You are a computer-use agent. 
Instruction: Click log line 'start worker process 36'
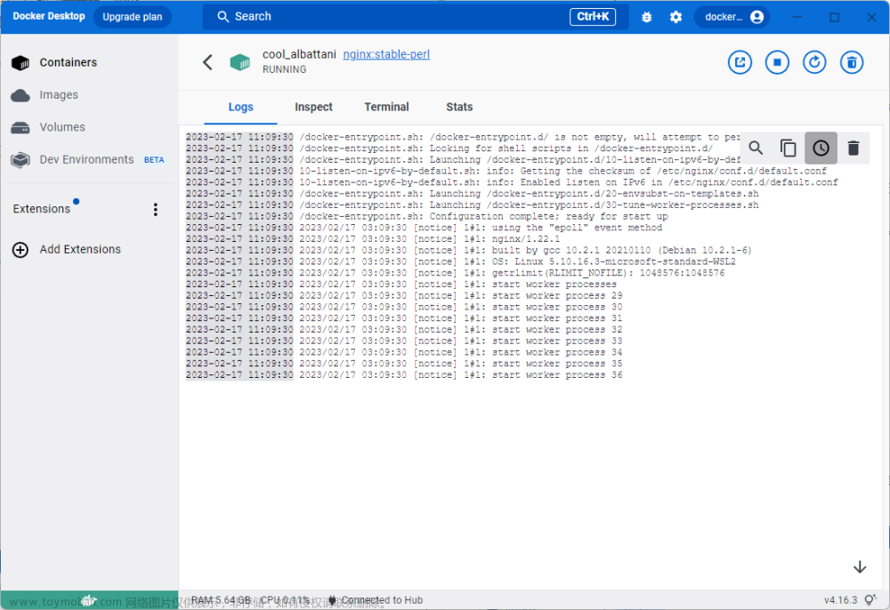pos(404,375)
